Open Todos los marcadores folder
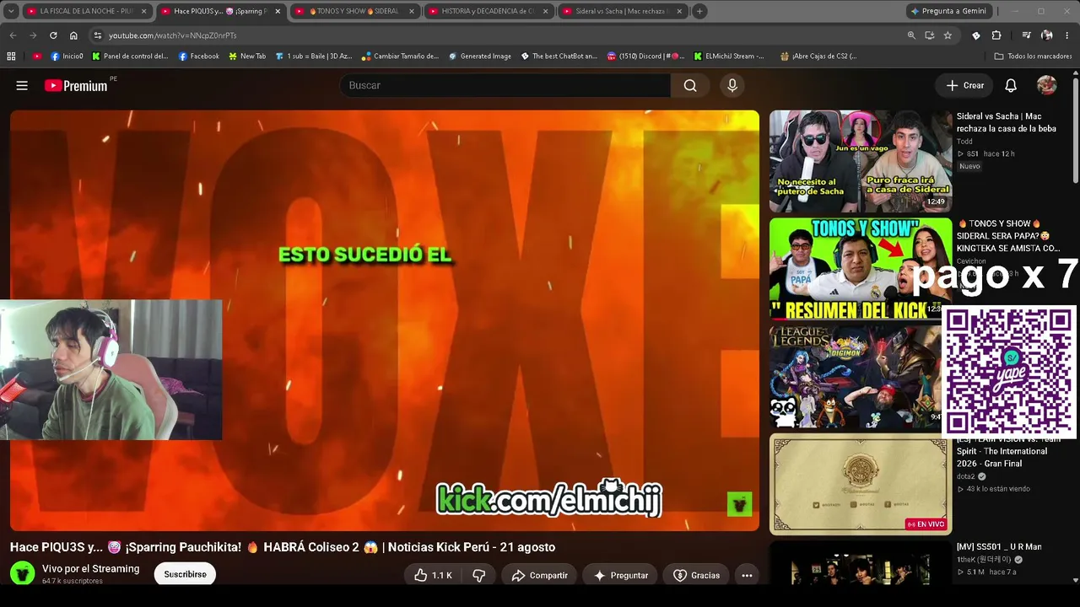Viewport: 1080px width, 607px height. tap(1033, 56)
